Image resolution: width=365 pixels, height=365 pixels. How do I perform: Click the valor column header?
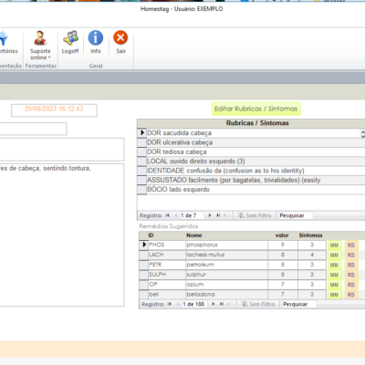(282, 235)
